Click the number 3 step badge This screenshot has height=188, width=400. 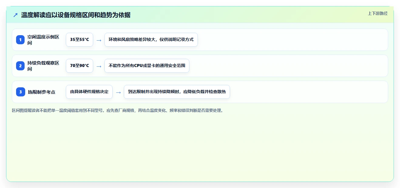[x=20, y=92]
